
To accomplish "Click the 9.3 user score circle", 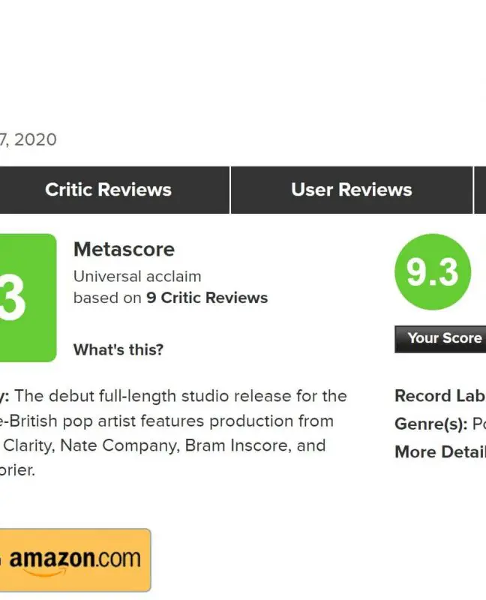I will click(432, 271).
